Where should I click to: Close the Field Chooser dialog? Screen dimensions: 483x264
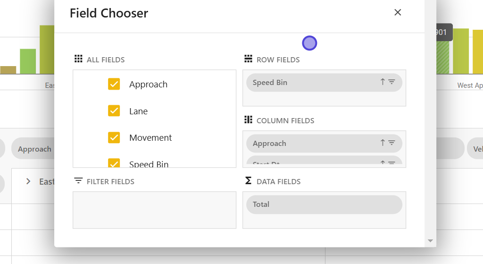[x=398, y=13]
